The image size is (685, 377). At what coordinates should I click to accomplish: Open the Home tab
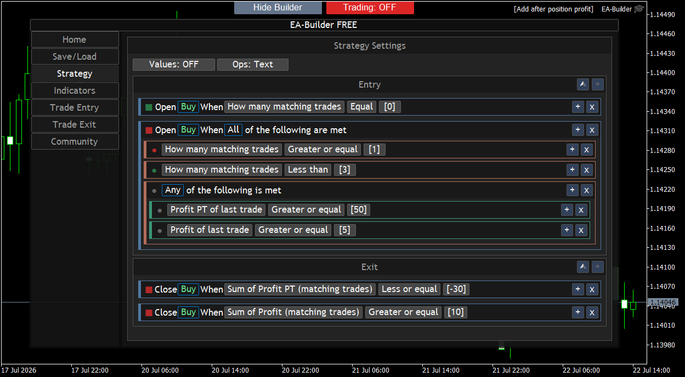(x=75, y=39)
